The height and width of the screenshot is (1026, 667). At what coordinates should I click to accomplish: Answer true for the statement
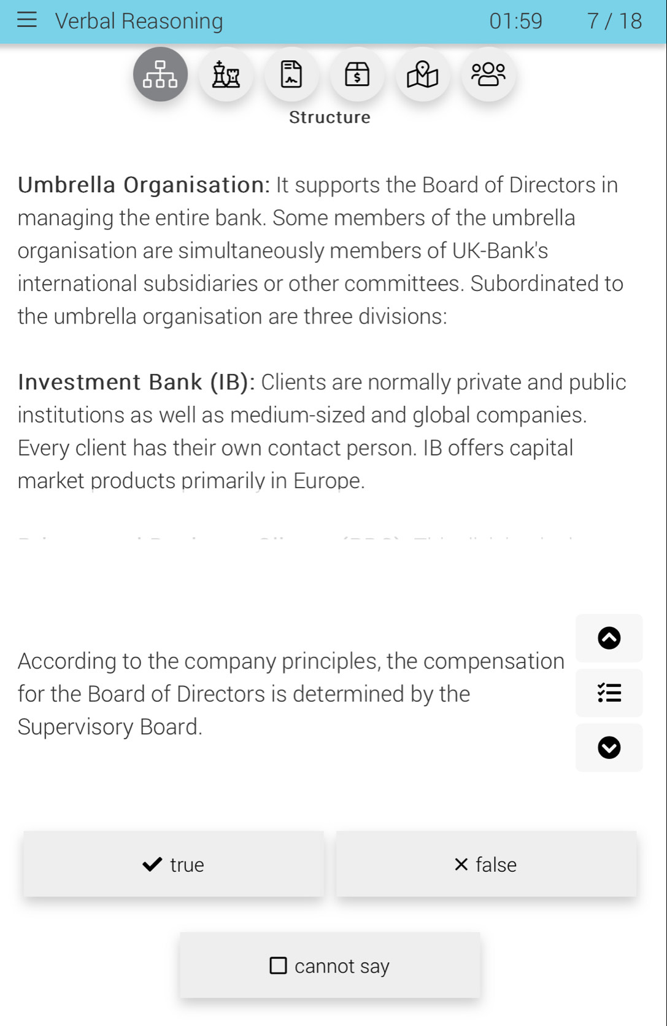(x=174, y=864)
